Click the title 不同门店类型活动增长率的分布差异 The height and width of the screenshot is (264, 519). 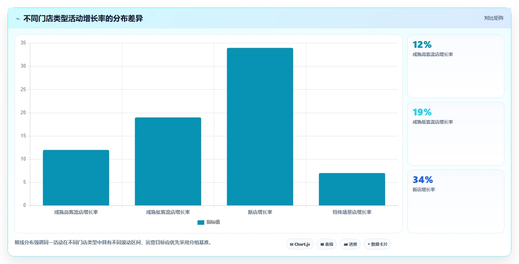pyautogui.click(x=83, y=18)
